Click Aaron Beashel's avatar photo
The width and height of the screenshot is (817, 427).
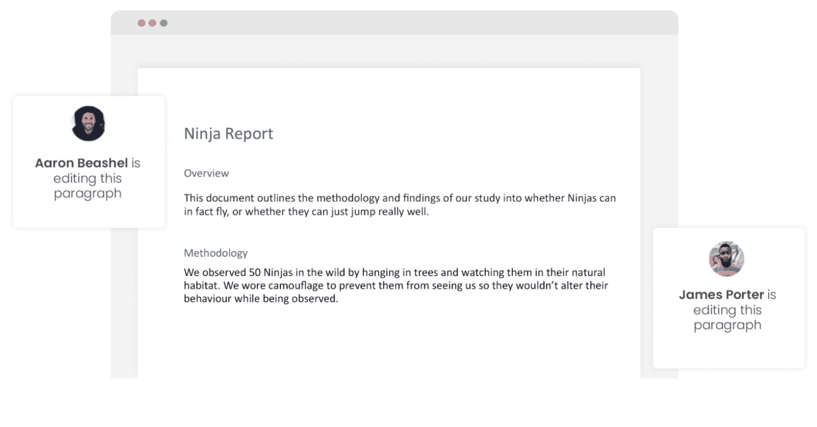88,123
